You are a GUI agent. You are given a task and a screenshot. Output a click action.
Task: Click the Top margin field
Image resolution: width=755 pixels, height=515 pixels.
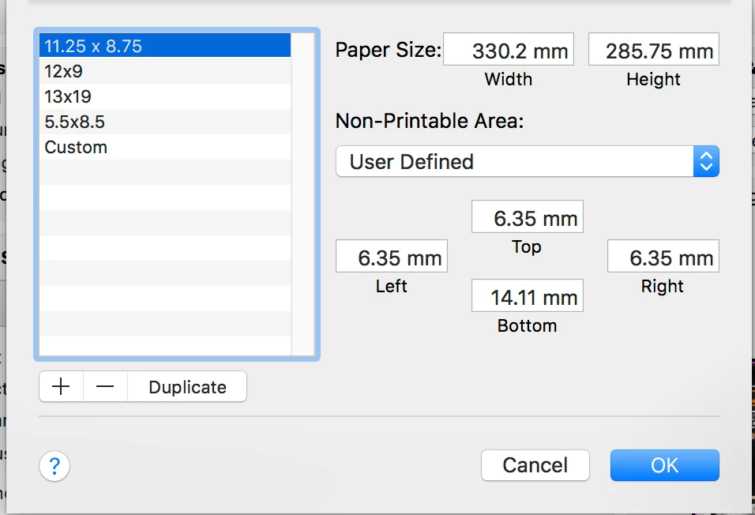(528, 216)
